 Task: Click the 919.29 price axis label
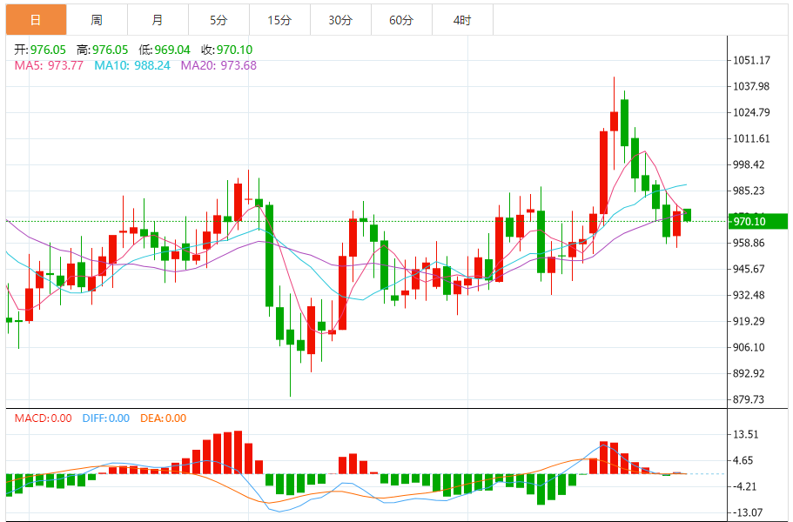[x=749, y=321]
